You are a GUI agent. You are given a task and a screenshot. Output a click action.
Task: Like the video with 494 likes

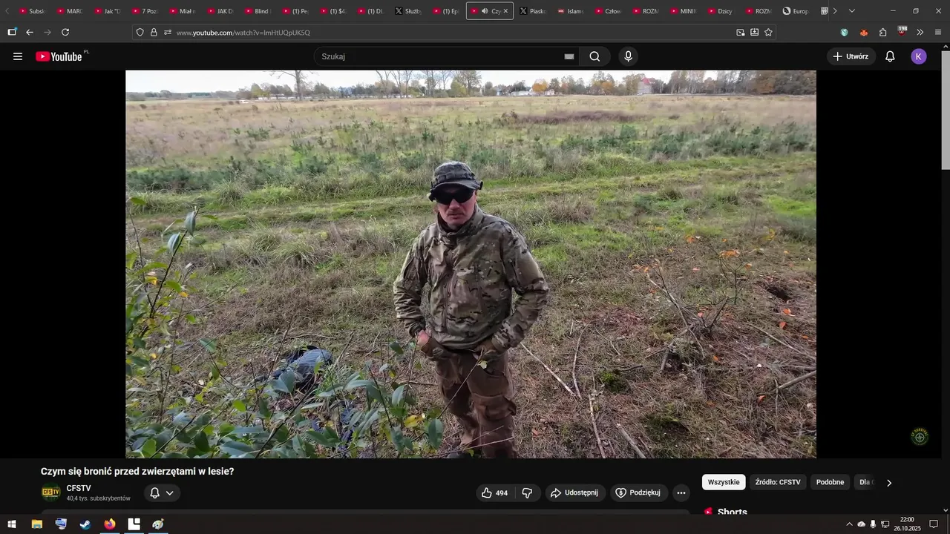click(494, 493)
